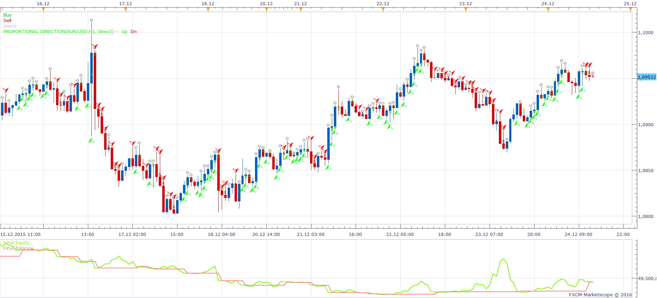The width and height of the screenshot is (657, 298).
Task: Select the orange day marker under 23.12
Action: [x=466, y=9]
